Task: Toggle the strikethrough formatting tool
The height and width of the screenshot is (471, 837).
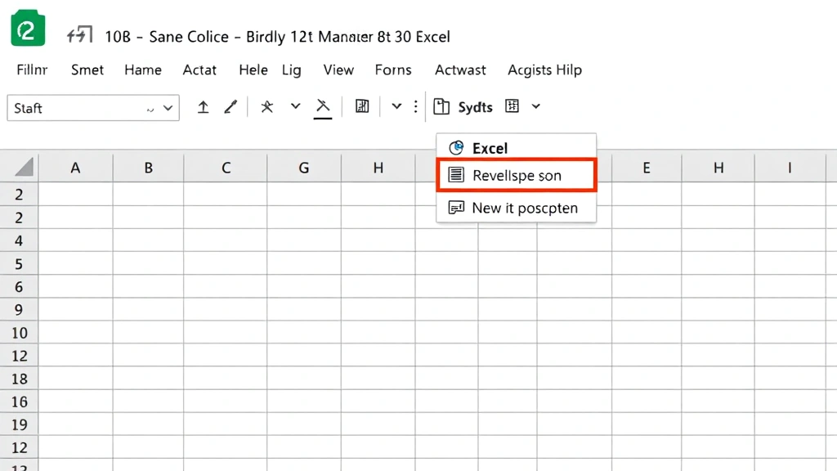Action: pyautogui.click(x=322, y=106)
